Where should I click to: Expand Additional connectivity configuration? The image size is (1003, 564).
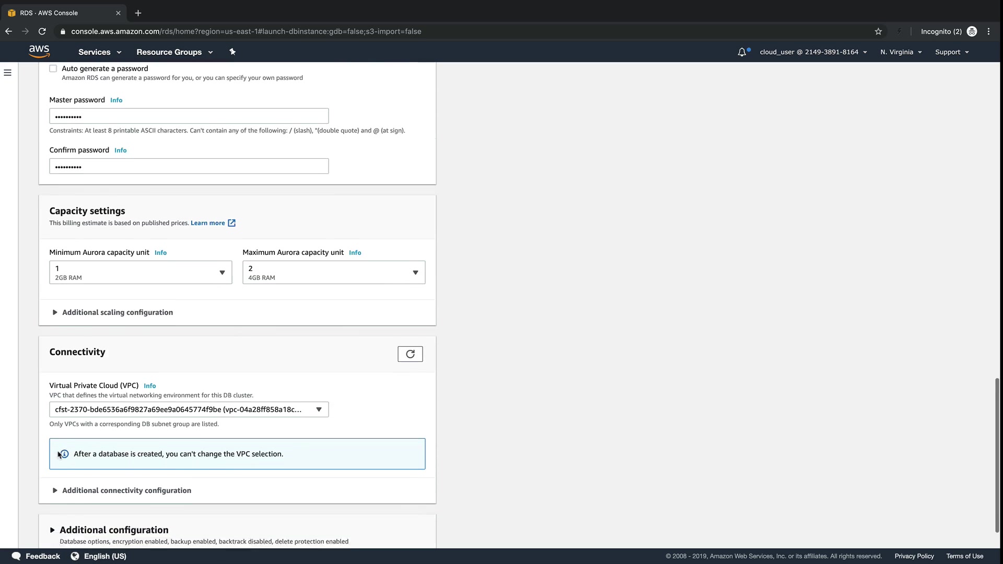pos(126,490)
